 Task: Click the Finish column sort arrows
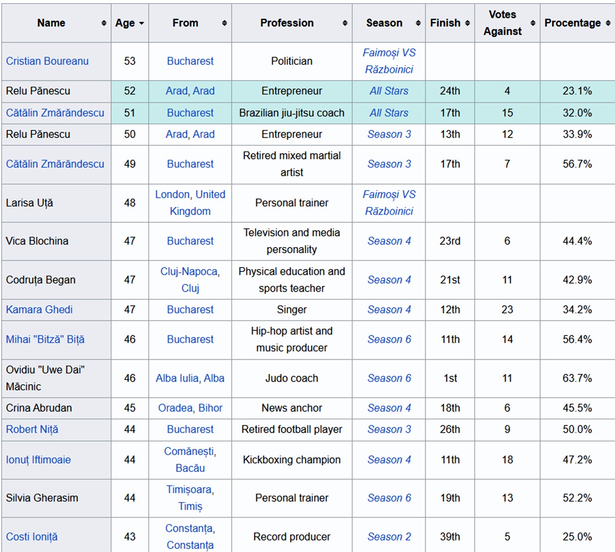[467, 23]
